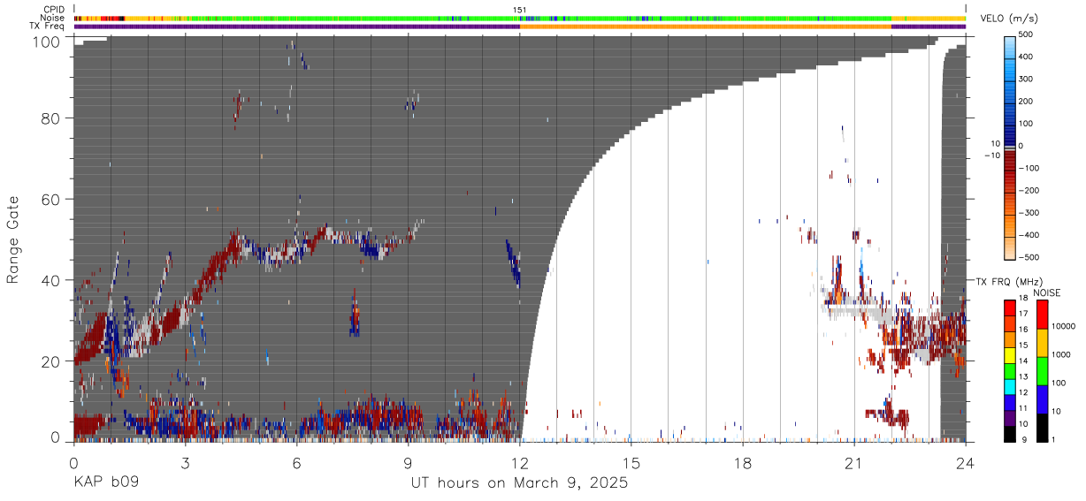Click the Noise row label
Screen dimensions: 1086x501
[53, 18]
